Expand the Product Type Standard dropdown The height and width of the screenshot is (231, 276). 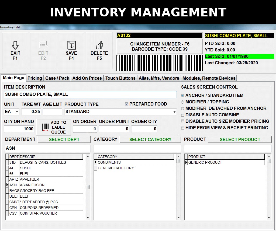click(174, 112)
